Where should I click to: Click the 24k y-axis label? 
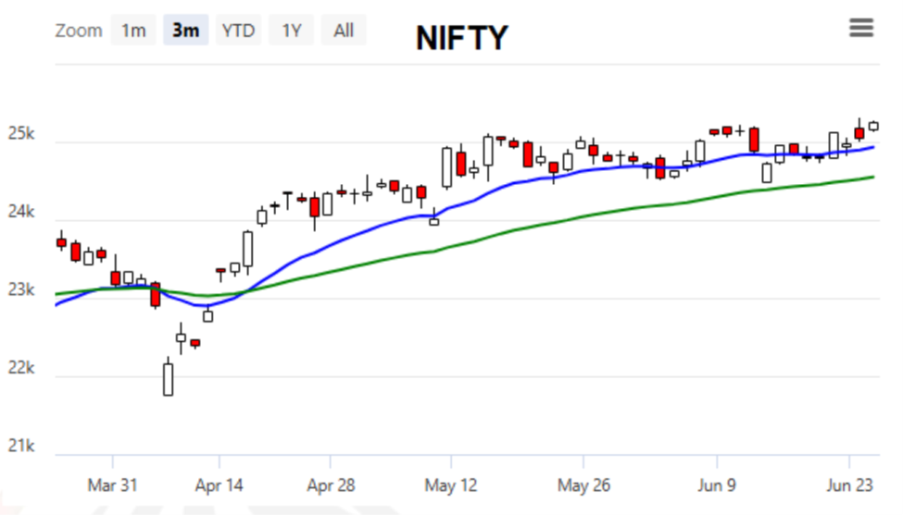[21, 212]
